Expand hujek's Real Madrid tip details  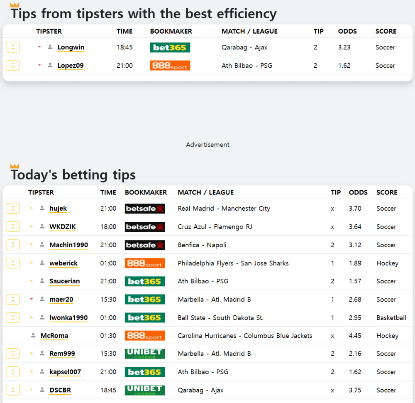coord(13,208)
